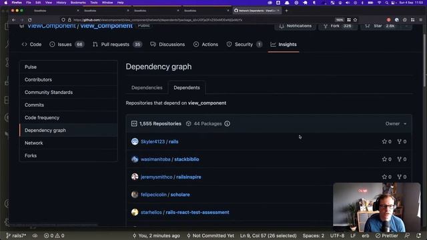
Task: Click the Skyler4123 avatar
Action: click(135, 141)
